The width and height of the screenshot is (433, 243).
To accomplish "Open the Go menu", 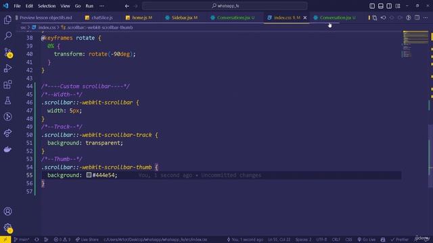I will coord(78,6).
